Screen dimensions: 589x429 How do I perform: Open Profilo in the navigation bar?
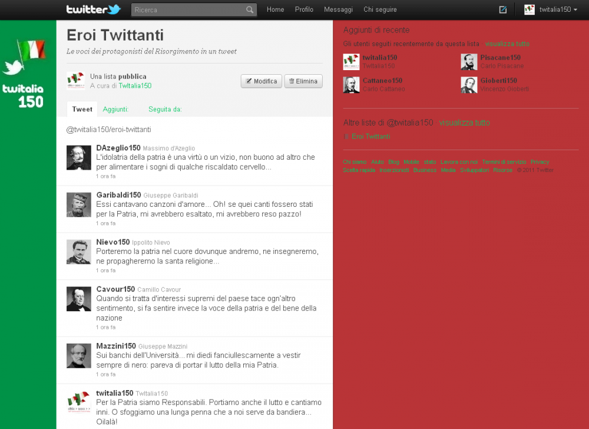click(304, 9)
